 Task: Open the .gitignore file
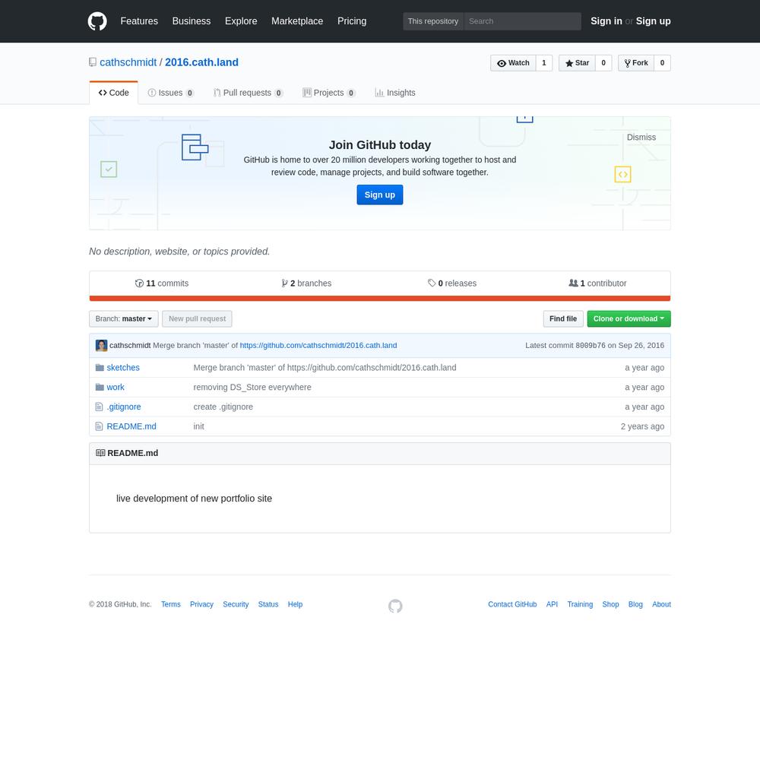tap(124, 407)
